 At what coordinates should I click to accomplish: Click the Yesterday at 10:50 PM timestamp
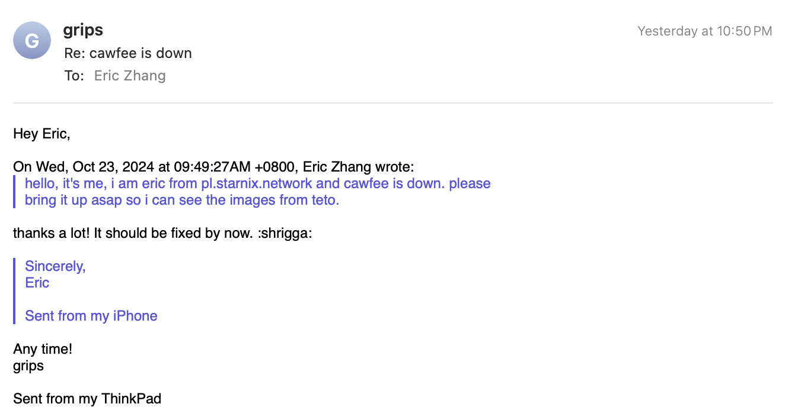pyautogui.click(x=704, y=31)
